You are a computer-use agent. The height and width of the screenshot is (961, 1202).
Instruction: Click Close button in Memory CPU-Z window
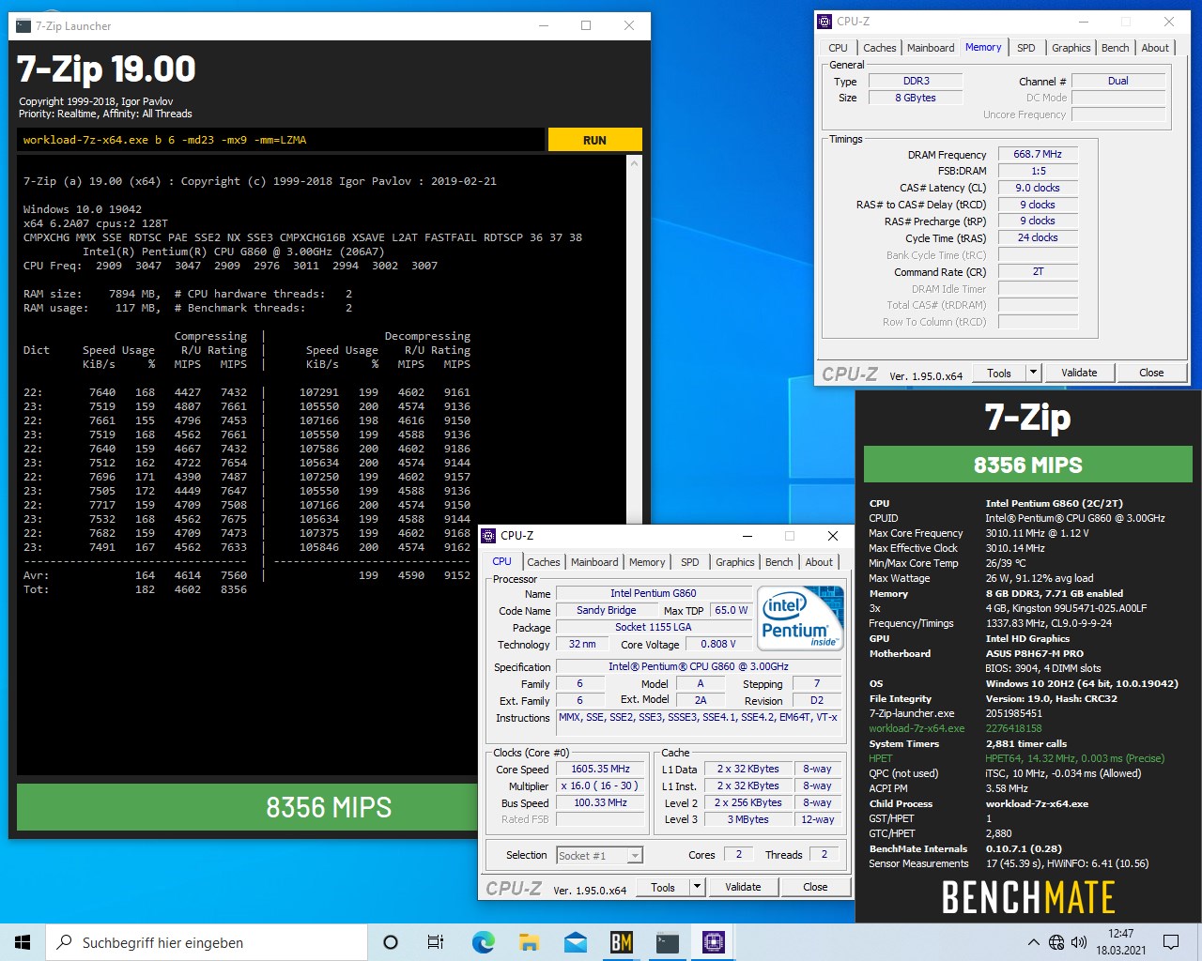[x=1151, y=373]
